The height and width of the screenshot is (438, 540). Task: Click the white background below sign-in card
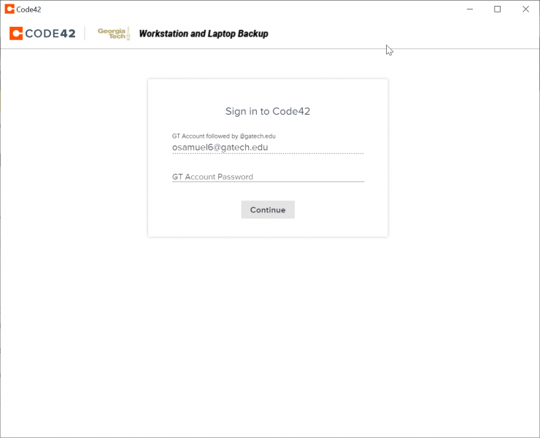tap(268, 328)
